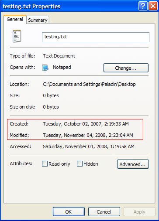Click the dialog title bar text
Image resolution: width=159 pixels, height=221 pixels.
(x=31, y=7)
